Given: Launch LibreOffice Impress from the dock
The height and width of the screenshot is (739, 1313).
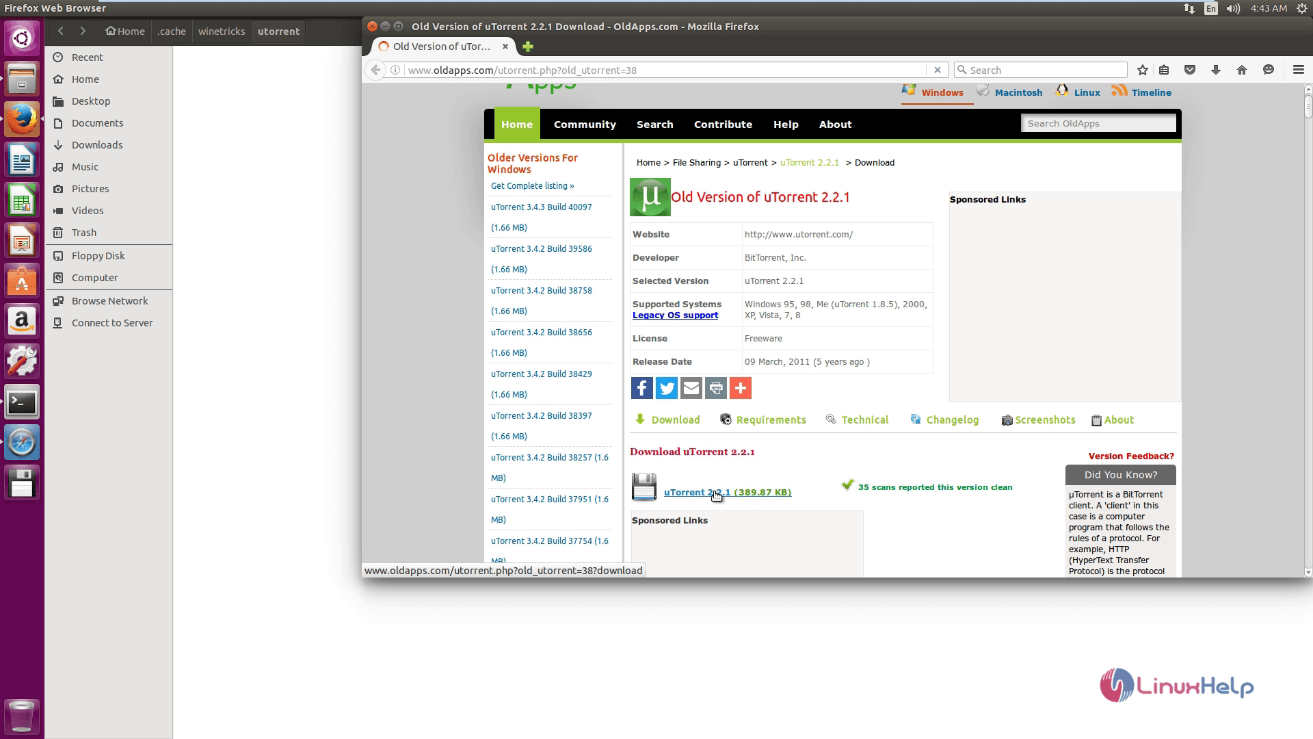Looking at the screenshot, I should (22, 242).
